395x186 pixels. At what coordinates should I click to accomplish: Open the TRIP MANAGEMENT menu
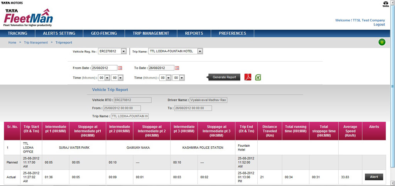[151, 33]
